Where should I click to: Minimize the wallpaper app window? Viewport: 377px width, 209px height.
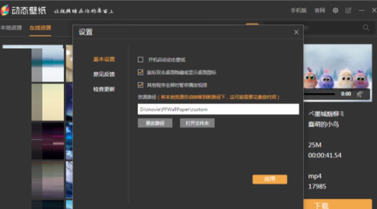[361, 10]
